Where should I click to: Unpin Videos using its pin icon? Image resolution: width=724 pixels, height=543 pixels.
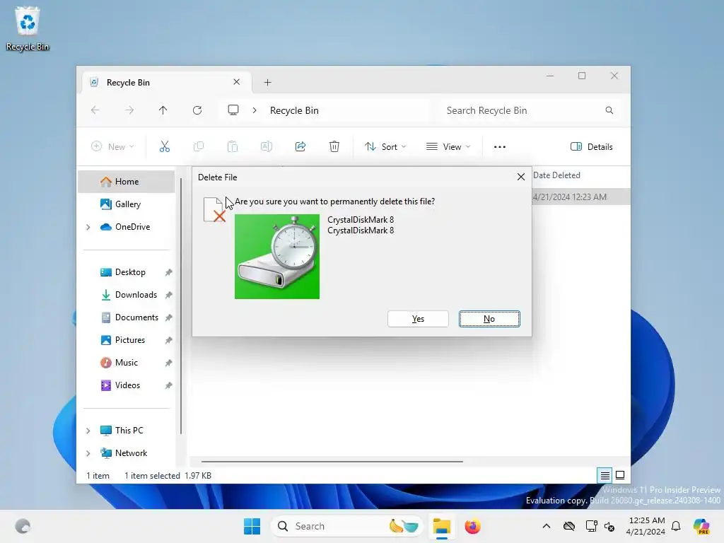168,385
